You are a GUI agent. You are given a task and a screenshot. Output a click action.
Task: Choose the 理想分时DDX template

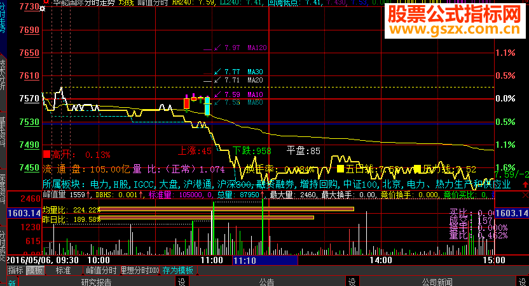pyautogui.click(x=139, y=270)
